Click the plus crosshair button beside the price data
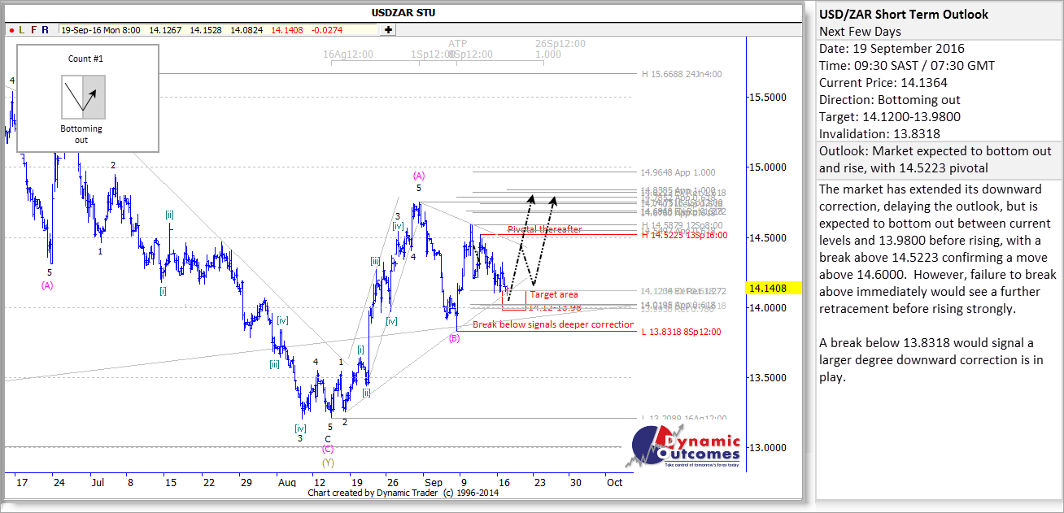Viewport: 1064px width, 513px height. [388, 30]
